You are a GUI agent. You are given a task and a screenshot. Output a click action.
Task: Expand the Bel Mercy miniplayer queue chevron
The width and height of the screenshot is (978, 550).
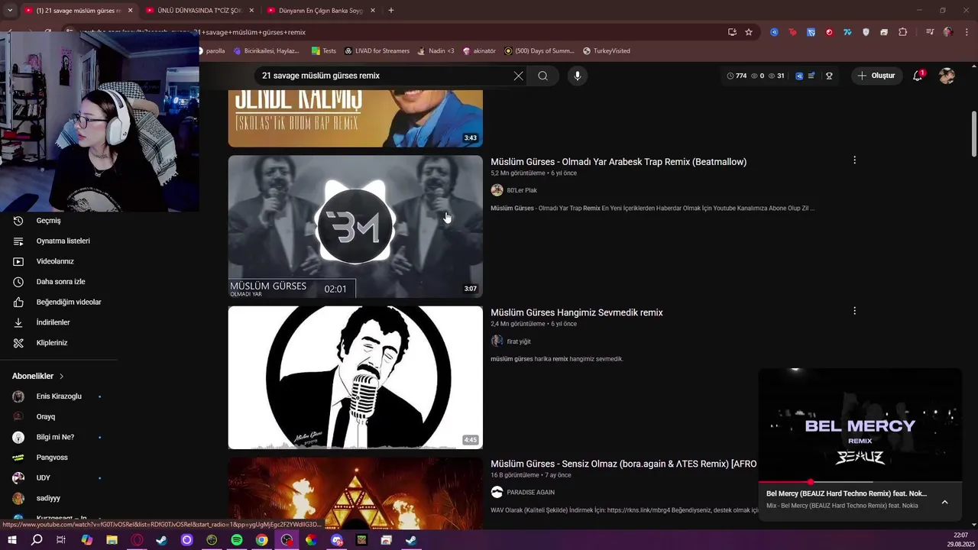click(x=944, y=502)
